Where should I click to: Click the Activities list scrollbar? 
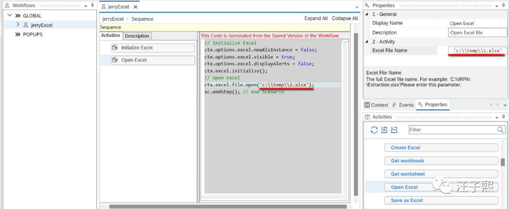click(503, 162)
